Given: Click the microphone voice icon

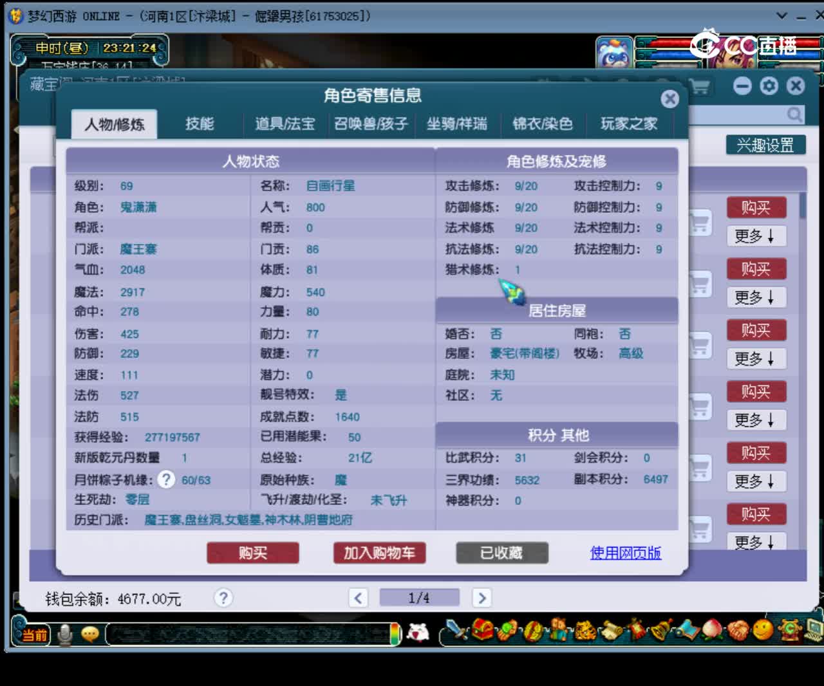Looking at the screenshot, I should coord(64,635).
